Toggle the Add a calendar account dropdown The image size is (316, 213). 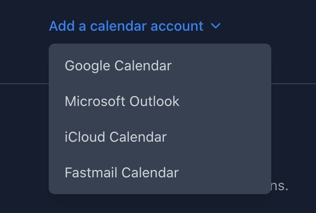(134, 26)
